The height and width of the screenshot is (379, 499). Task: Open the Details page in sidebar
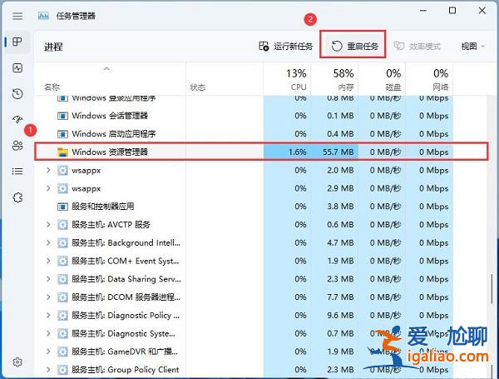(x=17, y=172)
